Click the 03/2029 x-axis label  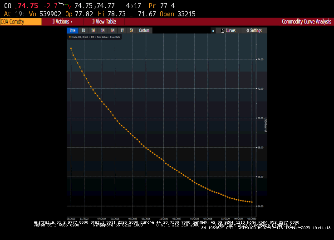coord(226,219)
